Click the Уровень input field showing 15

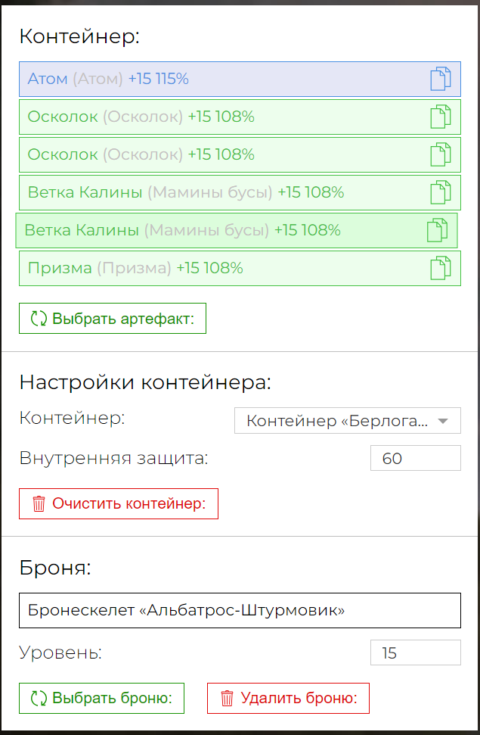coord(415,652)
